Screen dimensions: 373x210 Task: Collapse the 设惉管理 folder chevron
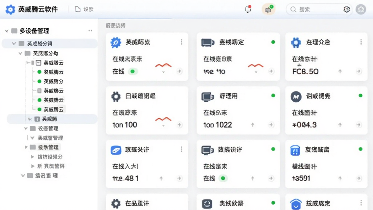pos(26,129)
